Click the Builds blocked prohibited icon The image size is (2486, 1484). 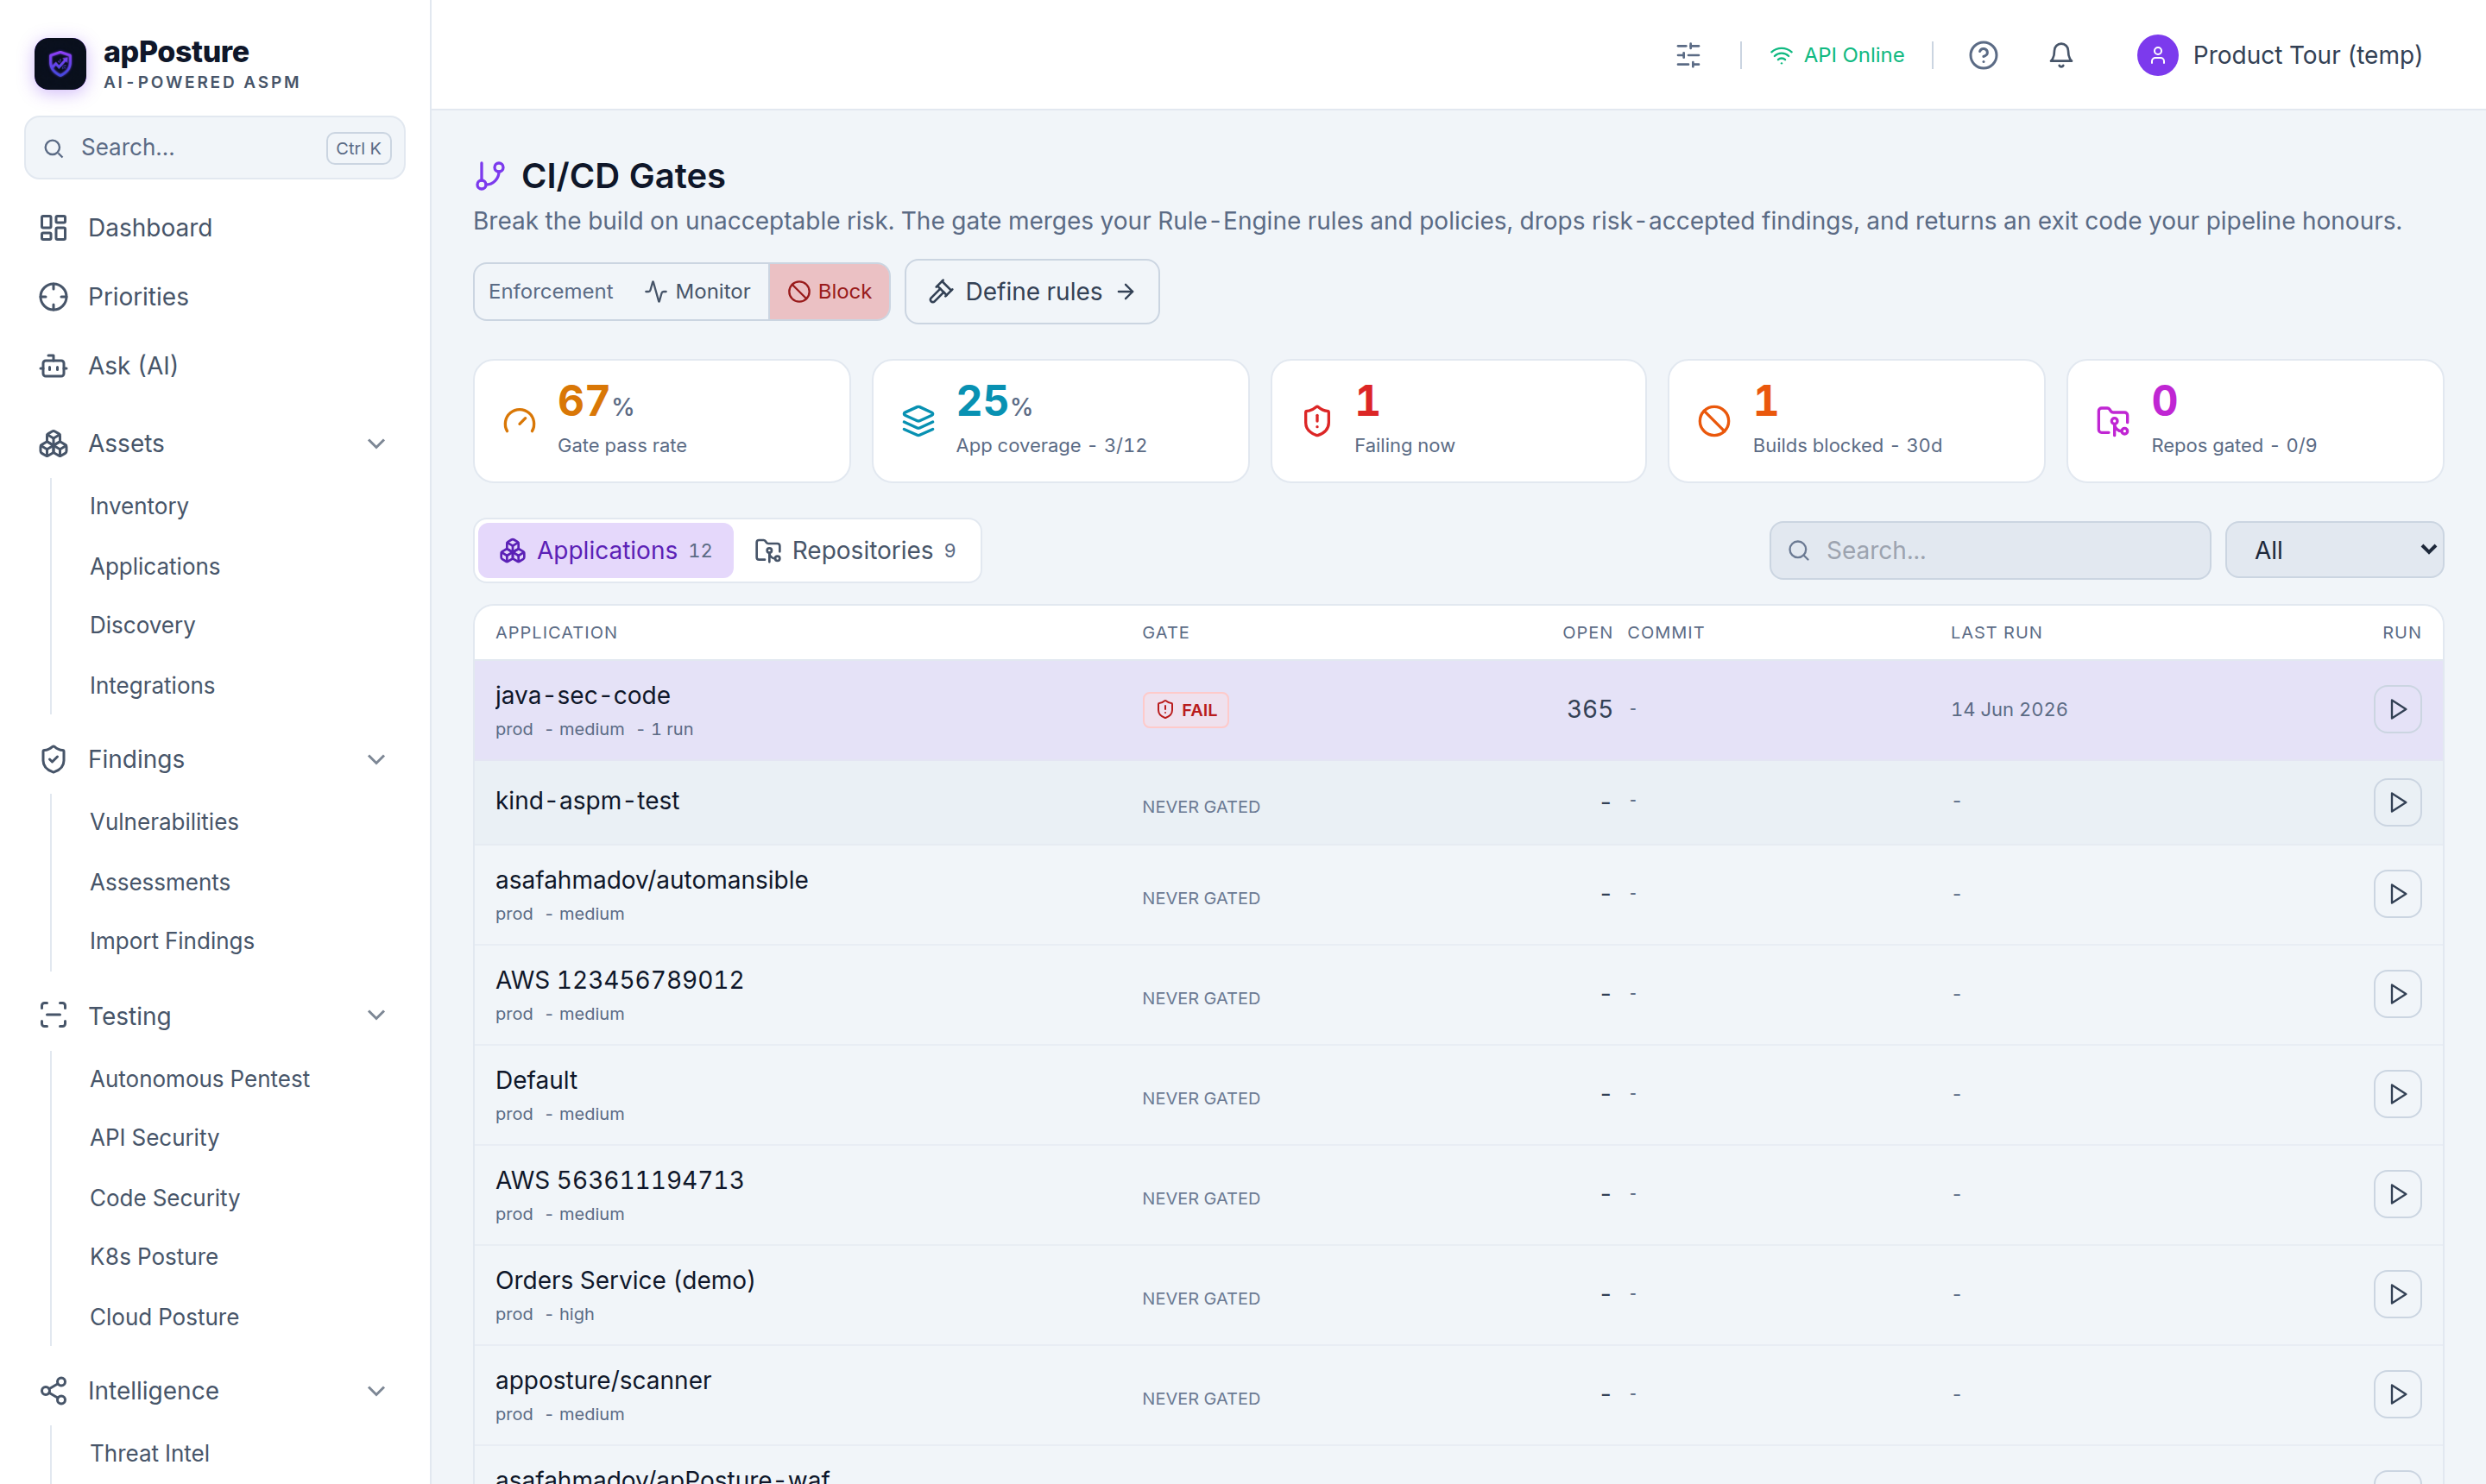tap(1713, 421)
